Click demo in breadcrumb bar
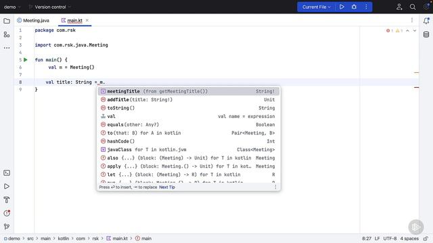This screenshot has width=433, height=243. 12,238
